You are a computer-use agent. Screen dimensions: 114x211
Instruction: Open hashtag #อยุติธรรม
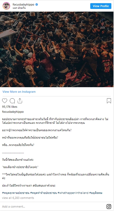(x=96, y=193)
